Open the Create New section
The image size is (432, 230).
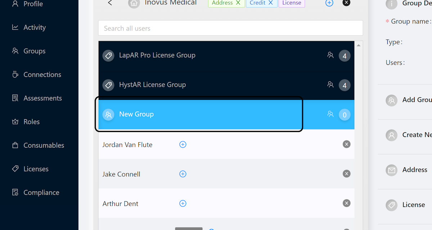[405, 135]
